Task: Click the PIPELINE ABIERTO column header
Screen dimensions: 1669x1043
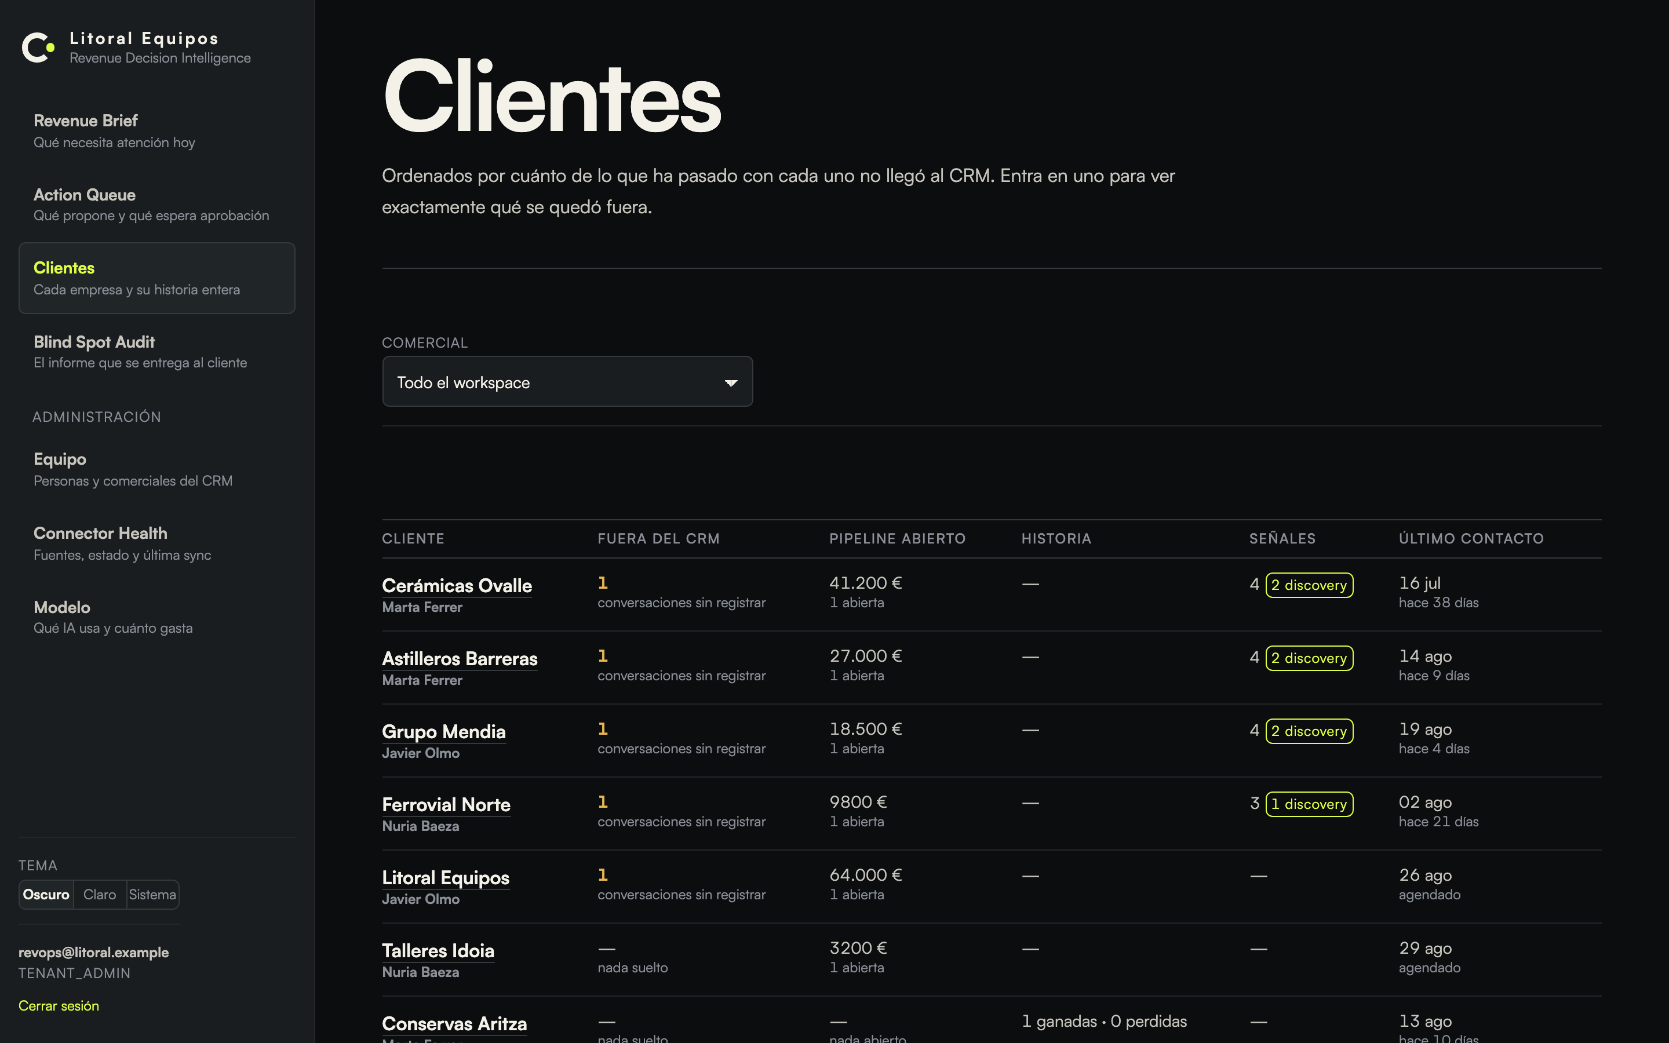Action: point(897,539)
